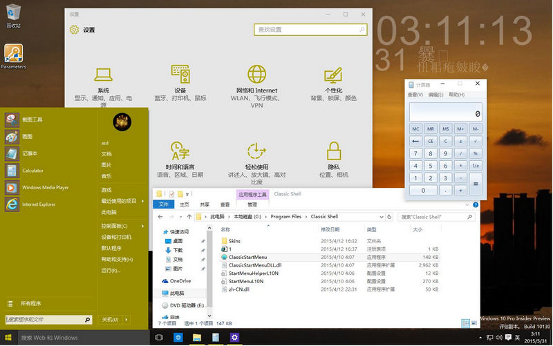Open quick access toolbar customize dropdown
This screenshot has width=553, height=346.
click(x=187, y=194)
